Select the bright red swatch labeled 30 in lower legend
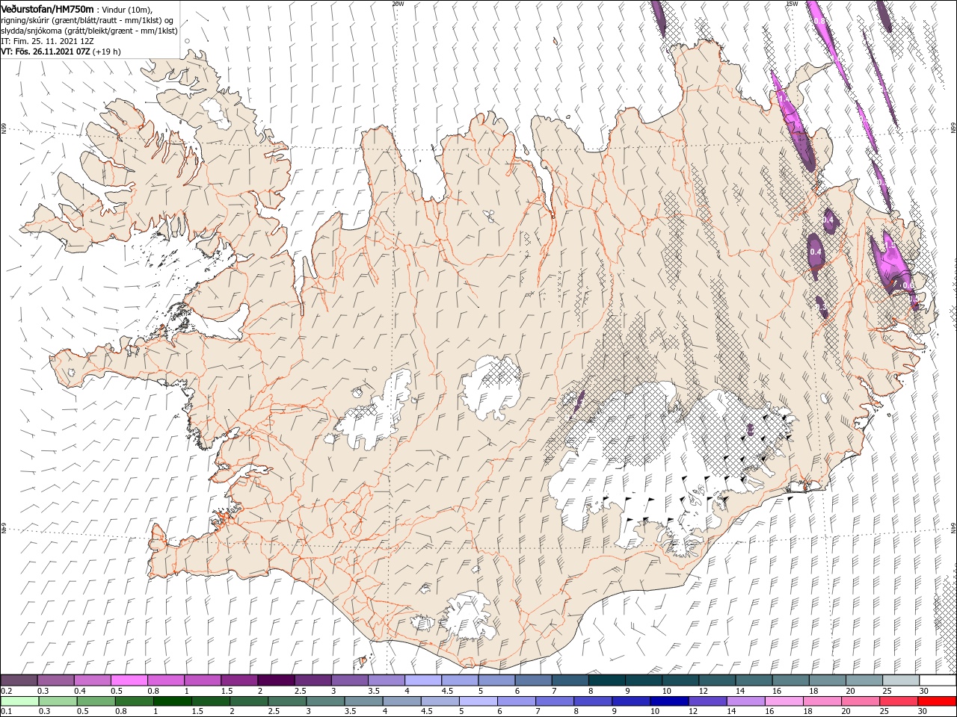This screenshot has height=717, width=957. tap(936, 701)
